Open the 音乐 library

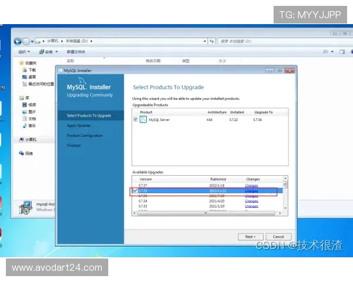29,126
